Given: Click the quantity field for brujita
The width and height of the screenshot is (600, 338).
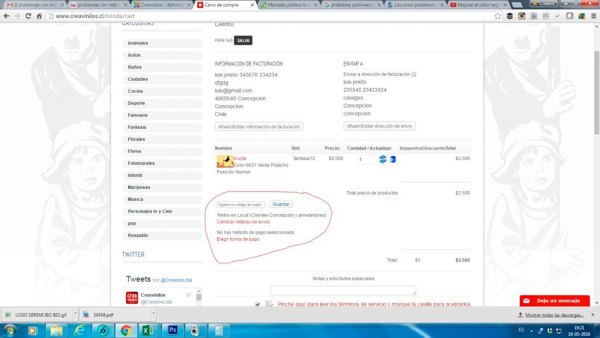Looking at the screenshot, I should tap(367, 159).
